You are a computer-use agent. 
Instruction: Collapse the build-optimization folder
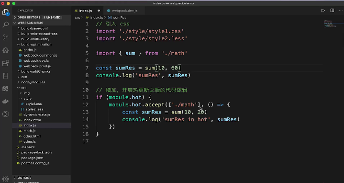[x=42, y=45]
